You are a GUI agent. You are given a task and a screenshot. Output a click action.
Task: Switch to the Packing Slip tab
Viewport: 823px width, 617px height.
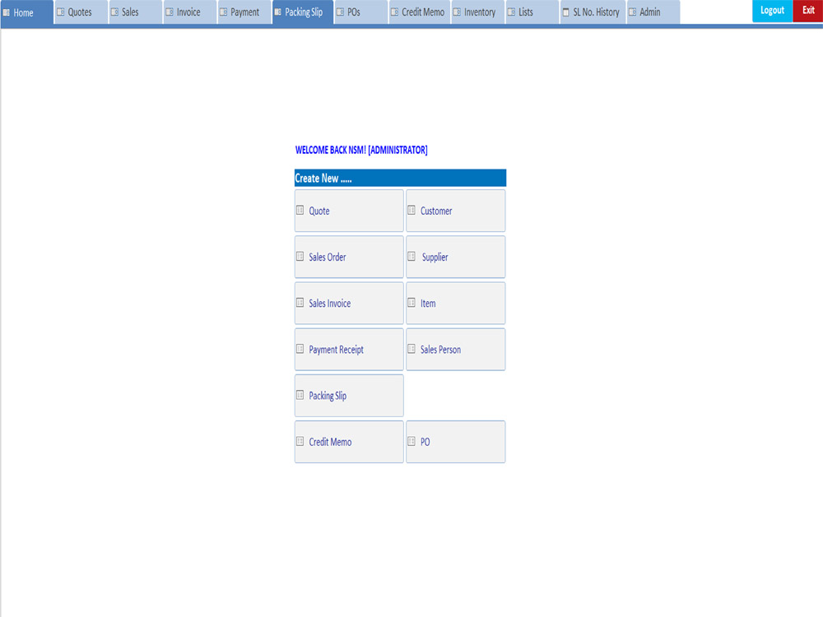[303, 12]
